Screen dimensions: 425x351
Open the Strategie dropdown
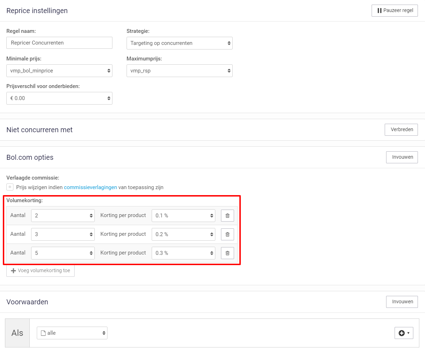[180, 43]
